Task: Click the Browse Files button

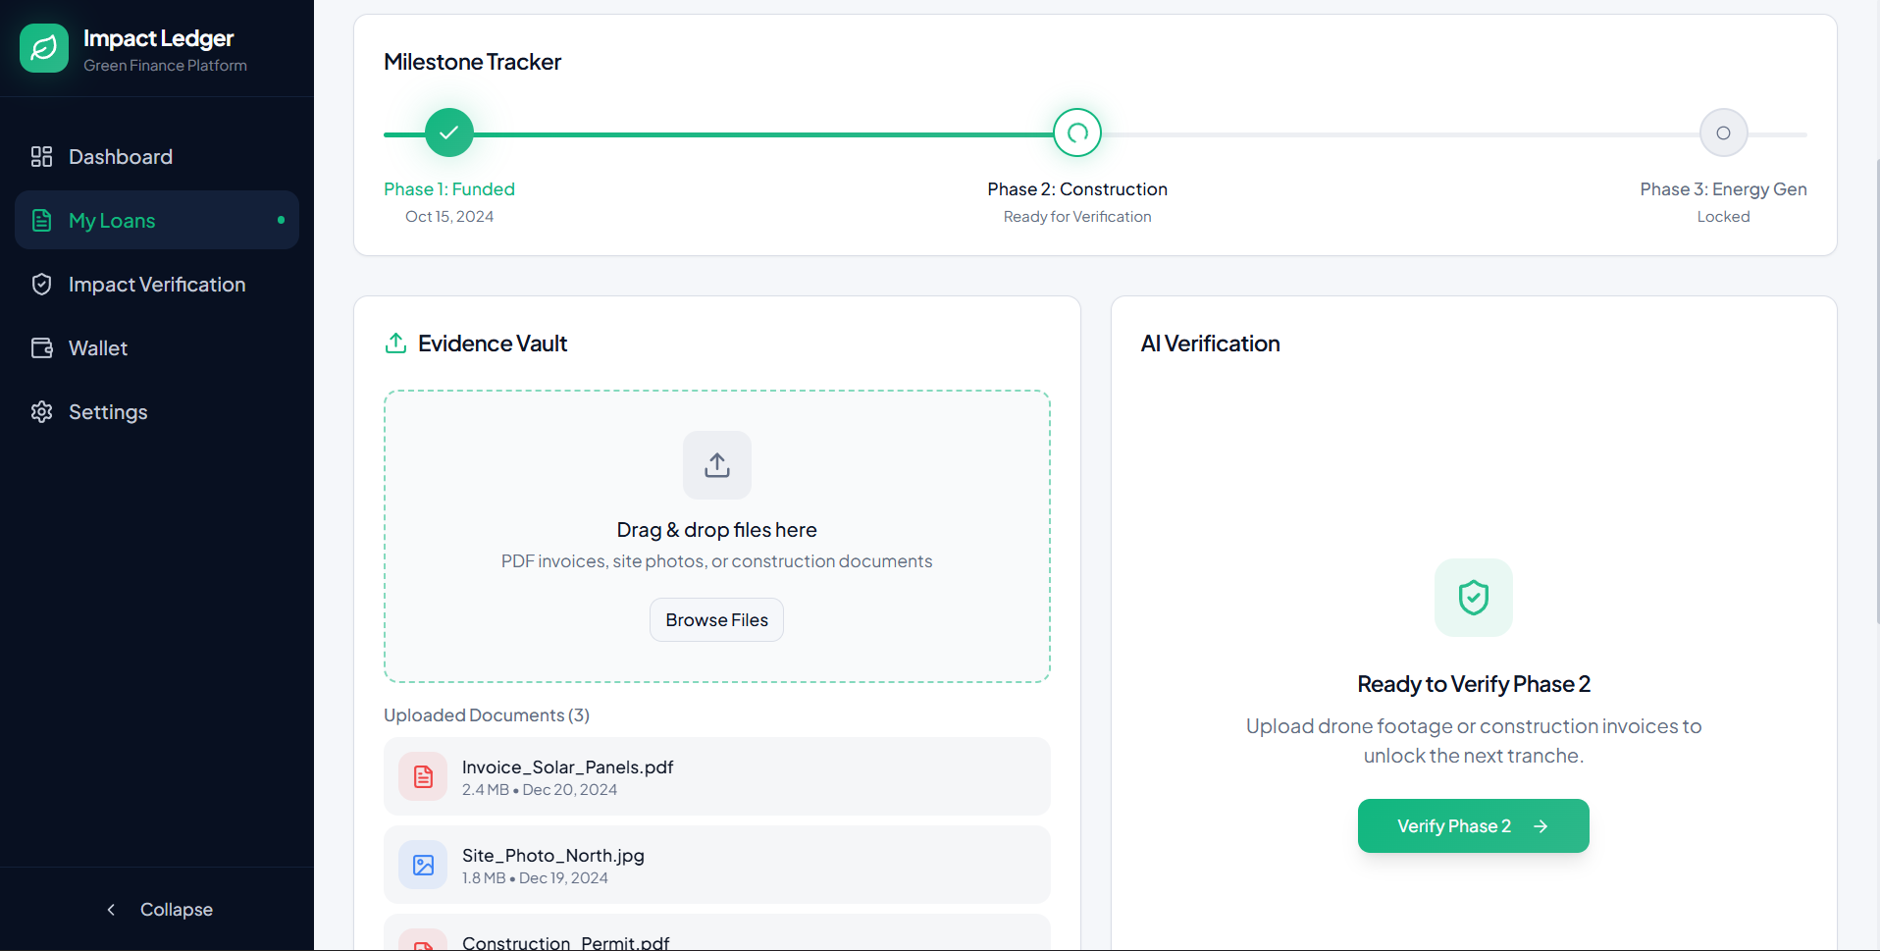Action: (717, 620)
